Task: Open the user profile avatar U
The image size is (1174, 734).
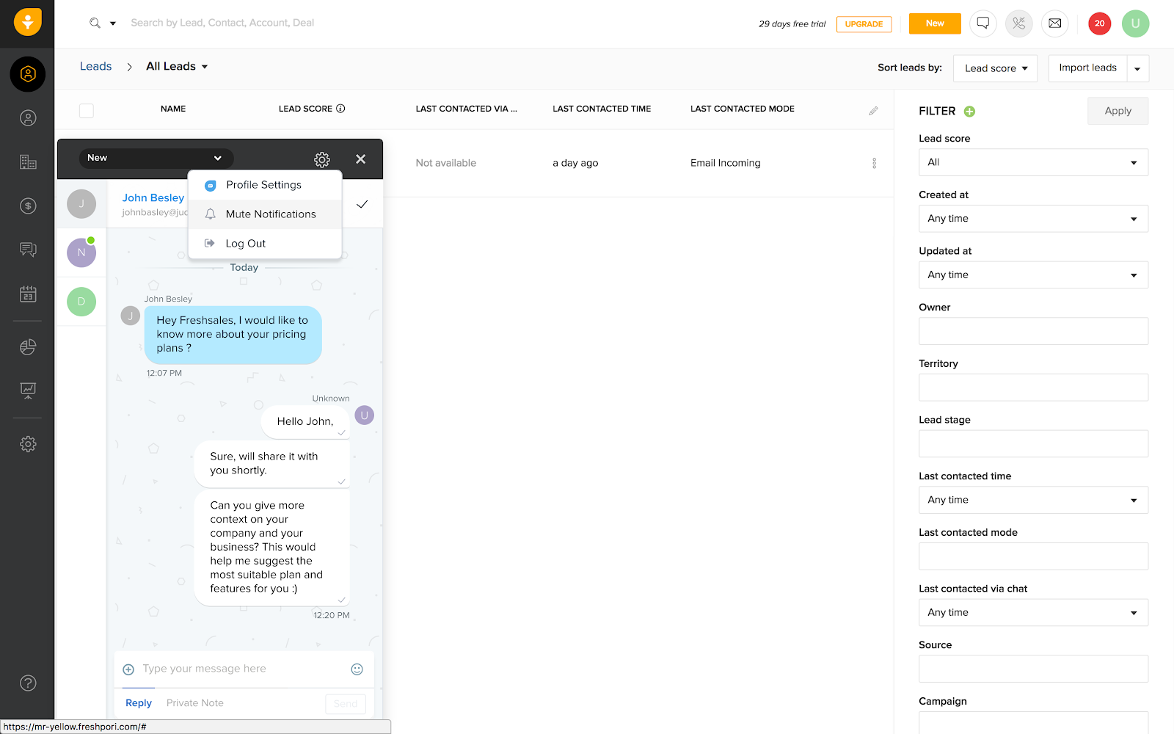Action: coord(1136,23)
